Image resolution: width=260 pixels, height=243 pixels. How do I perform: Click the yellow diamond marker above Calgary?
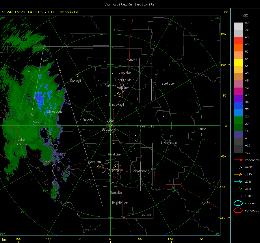coord(114,166)
